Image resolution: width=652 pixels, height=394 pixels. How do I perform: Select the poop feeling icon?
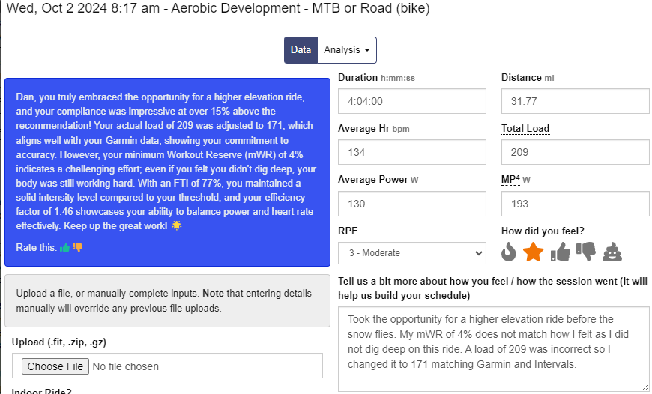[612, 252]
